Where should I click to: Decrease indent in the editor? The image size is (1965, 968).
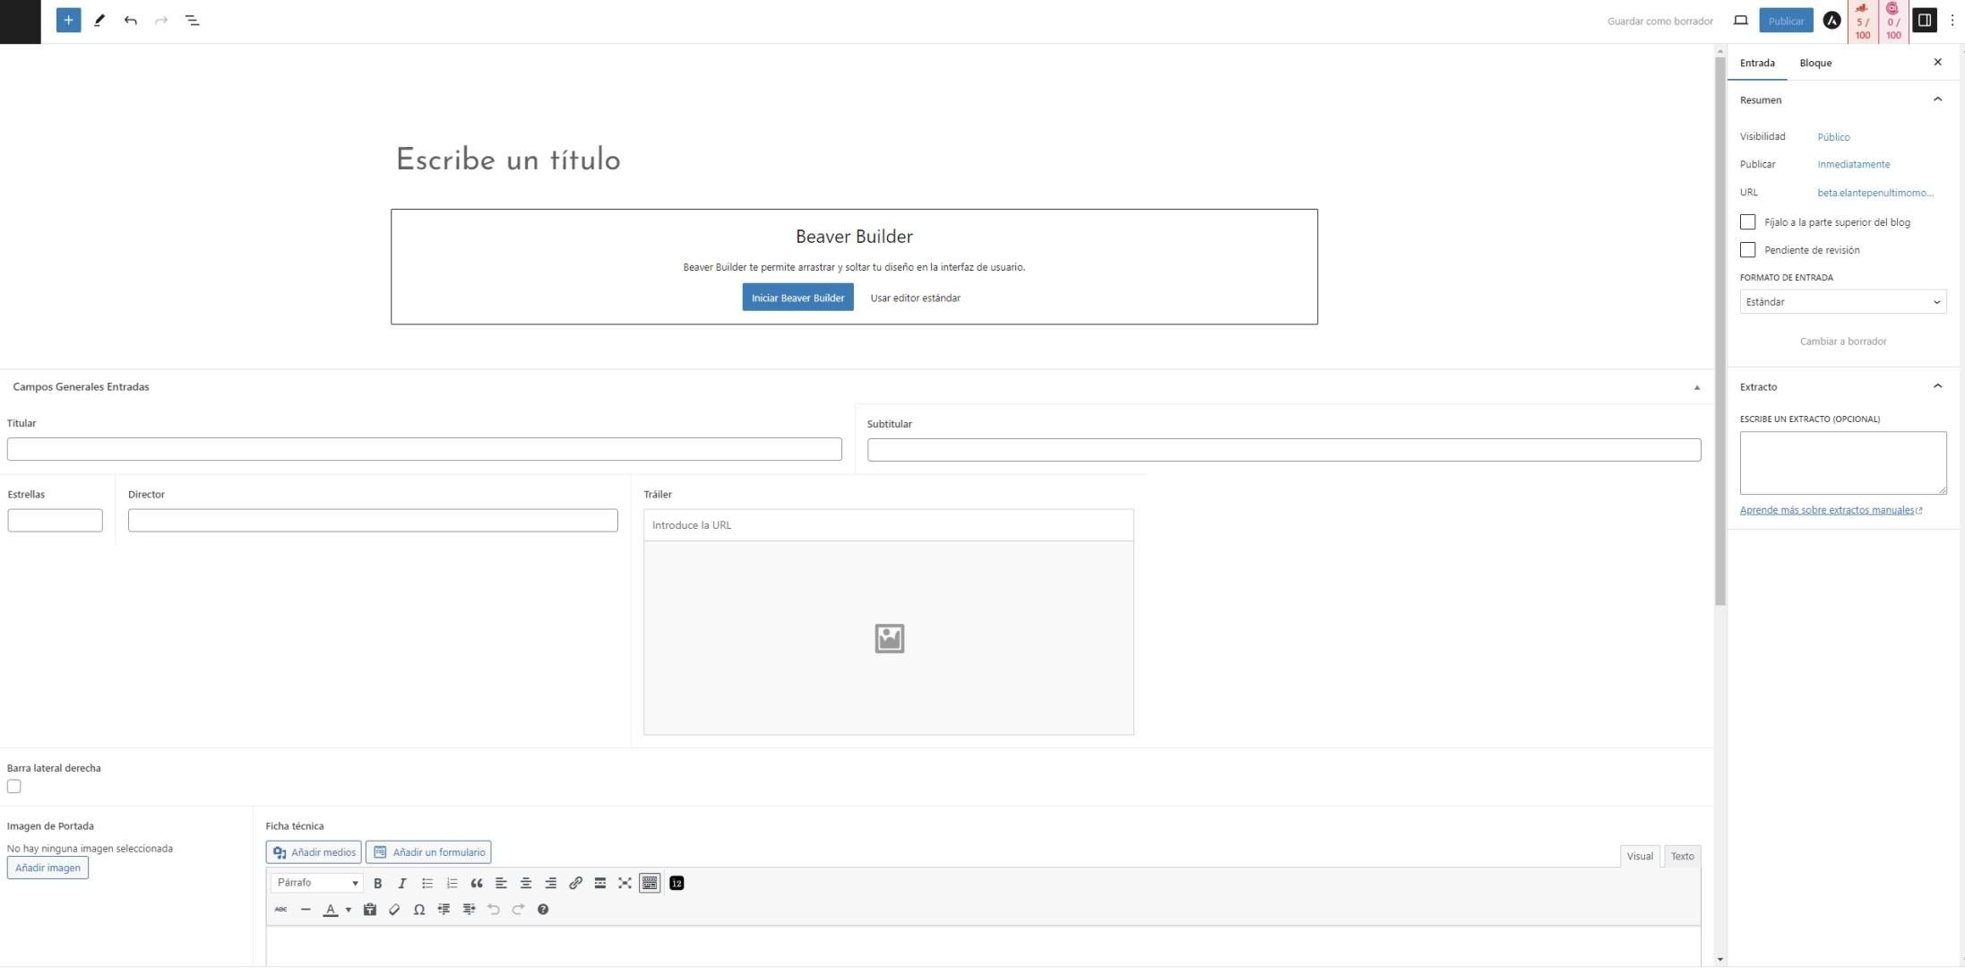[x=444, y=909]
